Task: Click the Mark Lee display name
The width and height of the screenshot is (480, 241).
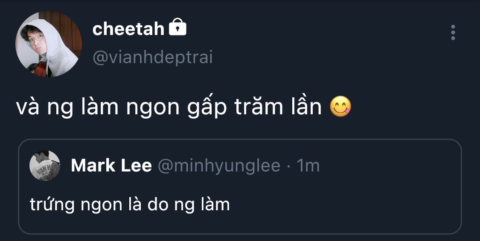Action: click(x=111, y=166)
